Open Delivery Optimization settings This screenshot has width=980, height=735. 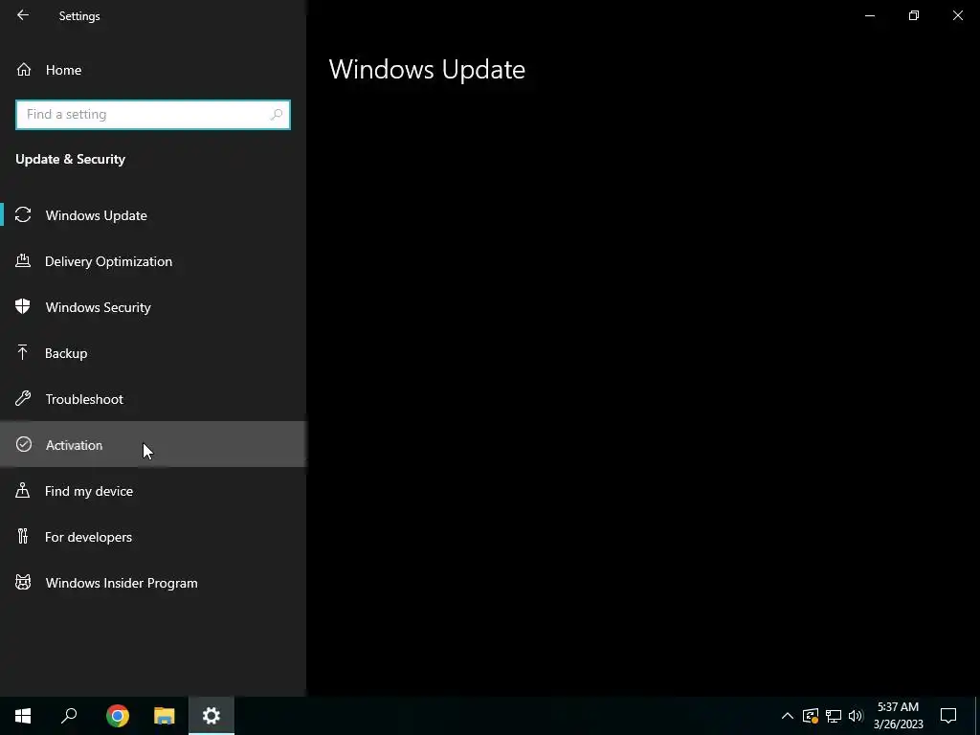[x=153, y=261]
